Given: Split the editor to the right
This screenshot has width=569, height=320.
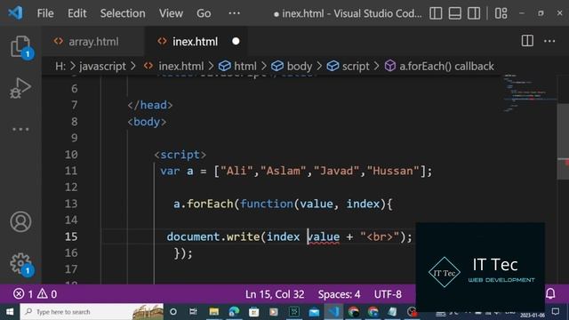Looking at the screenshot, I should coord(527,41).
